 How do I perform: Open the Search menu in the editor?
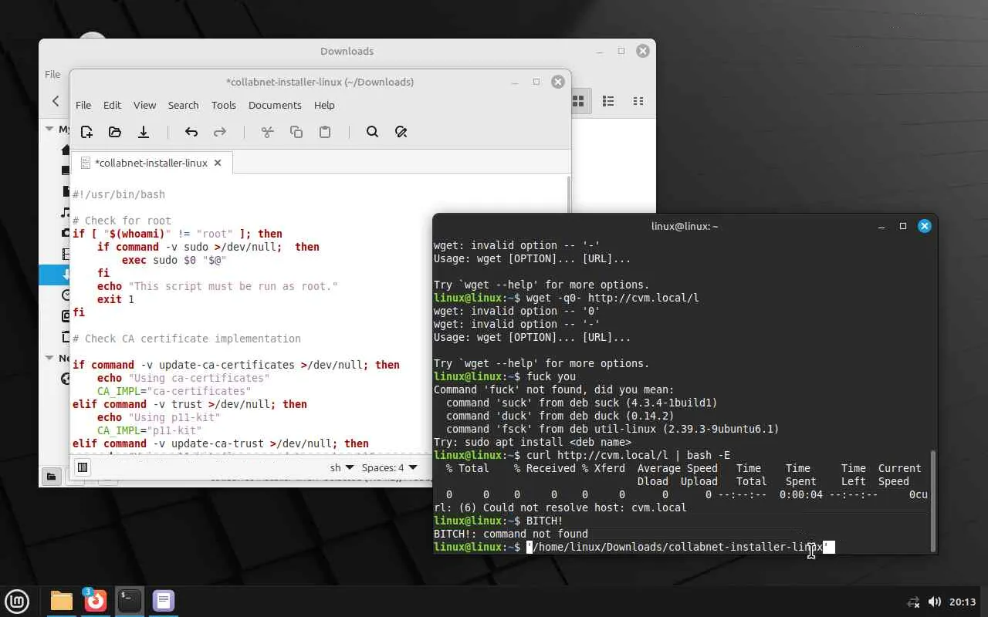pos(184,105)
